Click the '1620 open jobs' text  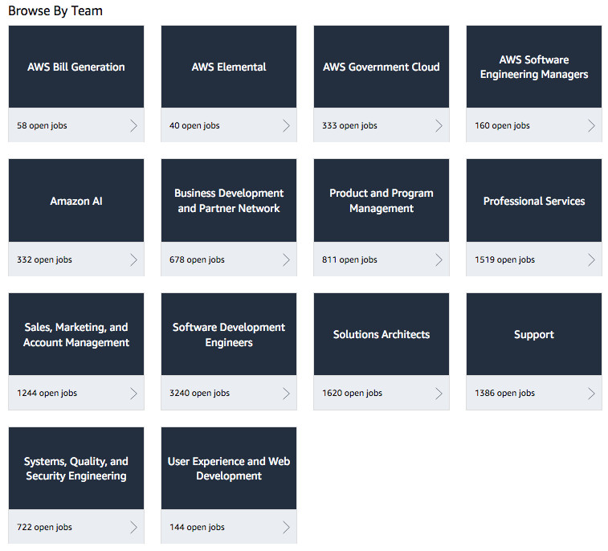[352, 394]
